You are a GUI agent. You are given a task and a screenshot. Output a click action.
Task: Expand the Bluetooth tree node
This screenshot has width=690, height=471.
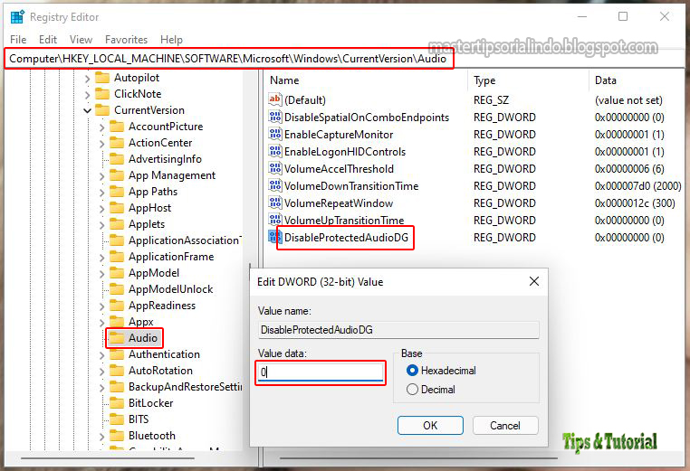coord(101,437)
